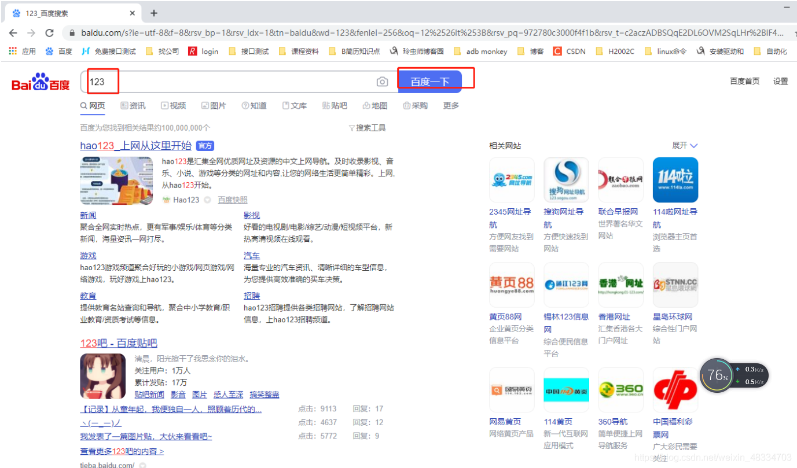Open the 百度快照 cached link
Image resolution: width=797 pixels, height=468 pixels.
tap(232, 200)
